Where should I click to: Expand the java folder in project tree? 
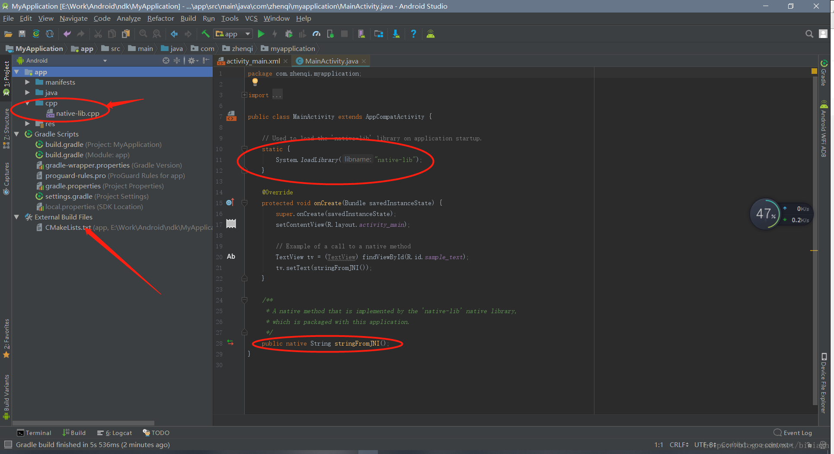pyautogui.click(x=27, y=92)
